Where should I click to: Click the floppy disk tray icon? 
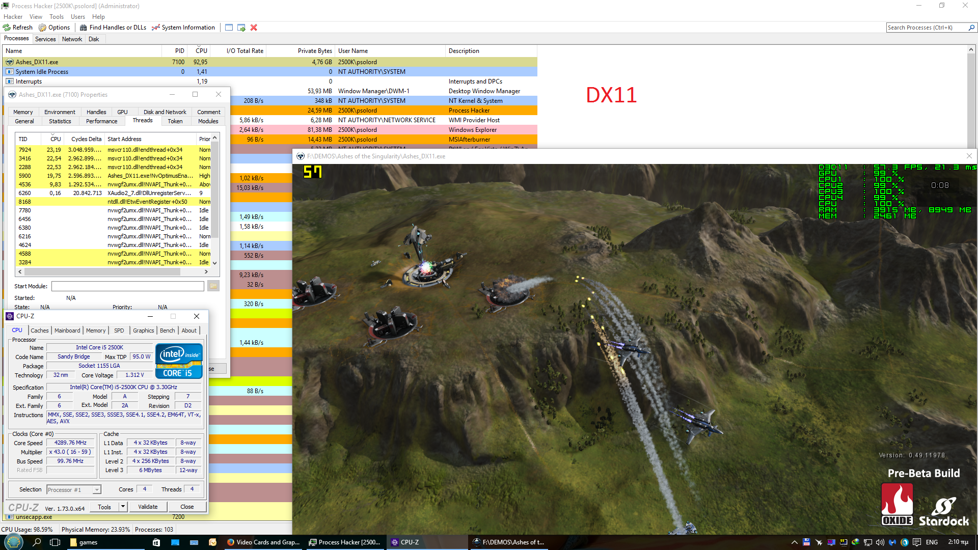(806, 542)
